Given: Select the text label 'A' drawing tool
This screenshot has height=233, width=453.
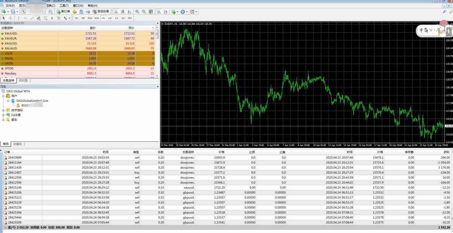Looking at the screenshot, I should 51,18.
